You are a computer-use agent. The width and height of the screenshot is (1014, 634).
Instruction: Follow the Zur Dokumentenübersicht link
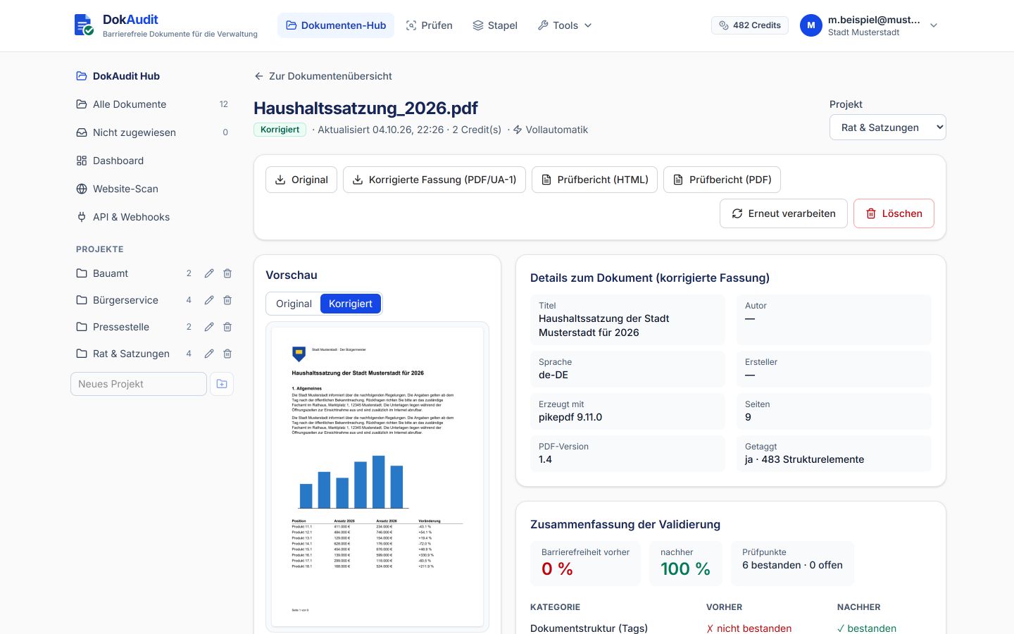(323, 76)
